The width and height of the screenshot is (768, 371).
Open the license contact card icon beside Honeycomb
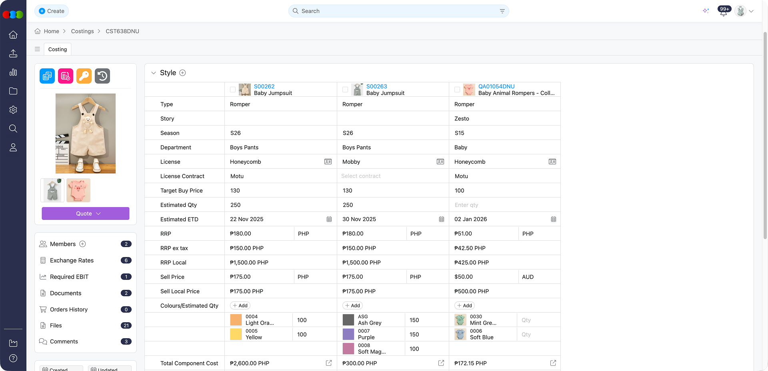point(328,162)
